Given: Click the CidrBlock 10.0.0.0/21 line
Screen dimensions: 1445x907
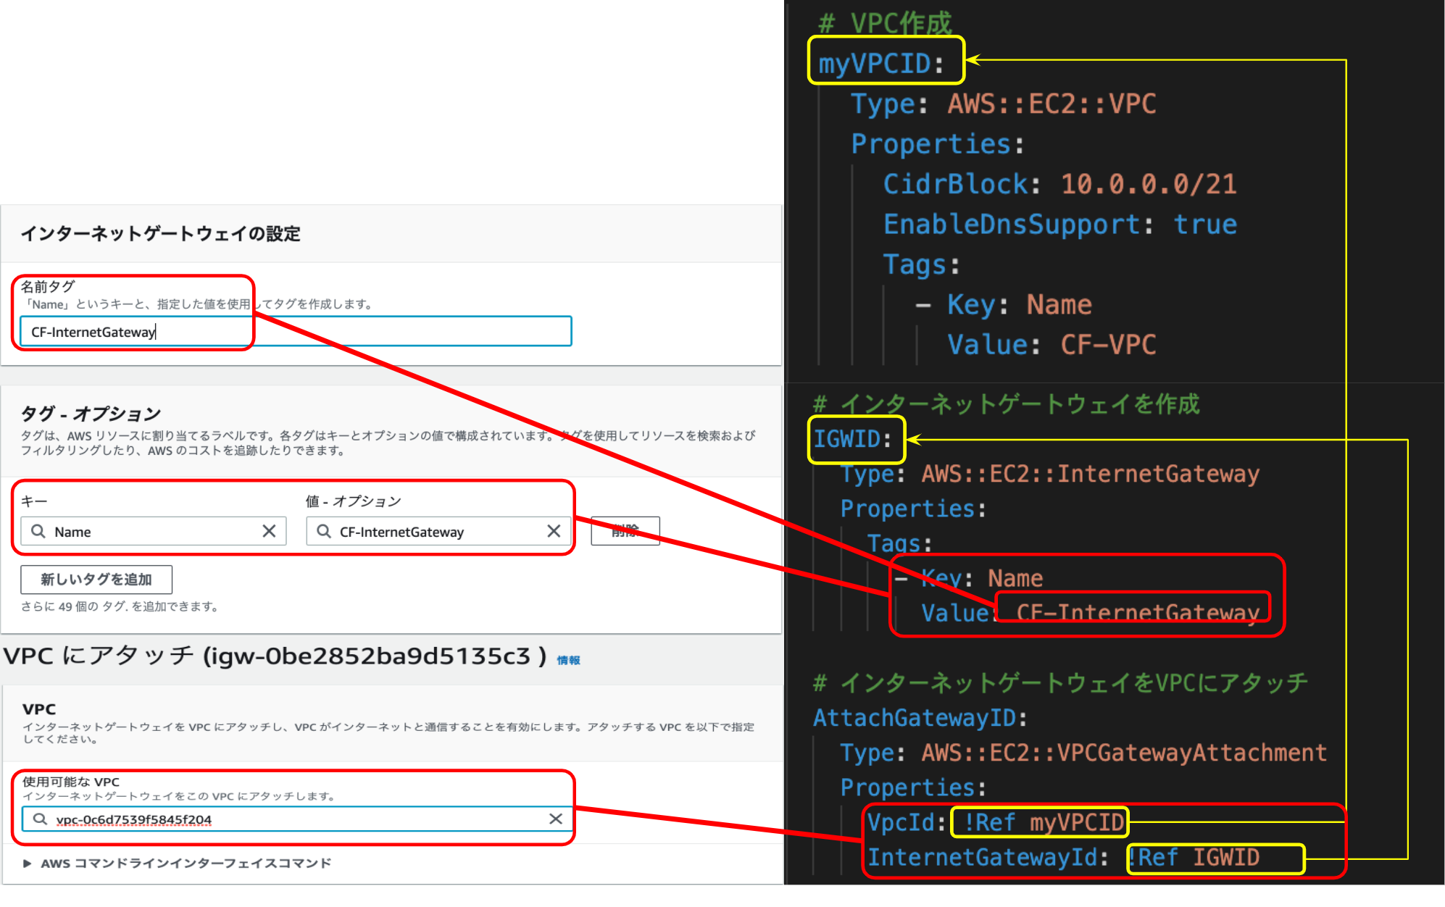Looking at the screenshot, I should 1059,184.
